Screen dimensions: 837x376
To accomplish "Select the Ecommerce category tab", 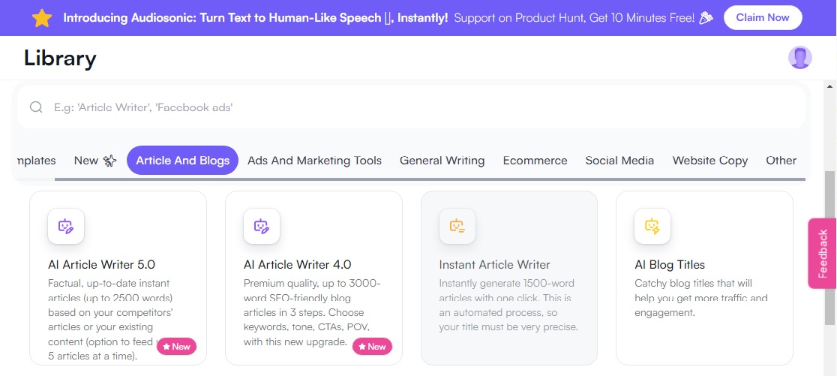I will [535, 160].
